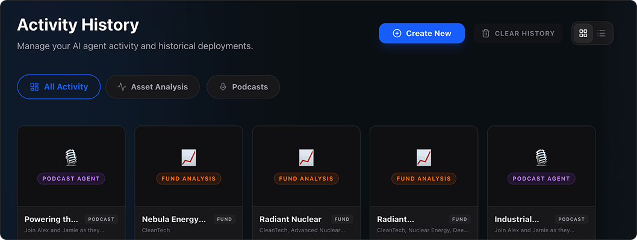Click Podcast Agent badge on Industrial... card

(541, 178)
